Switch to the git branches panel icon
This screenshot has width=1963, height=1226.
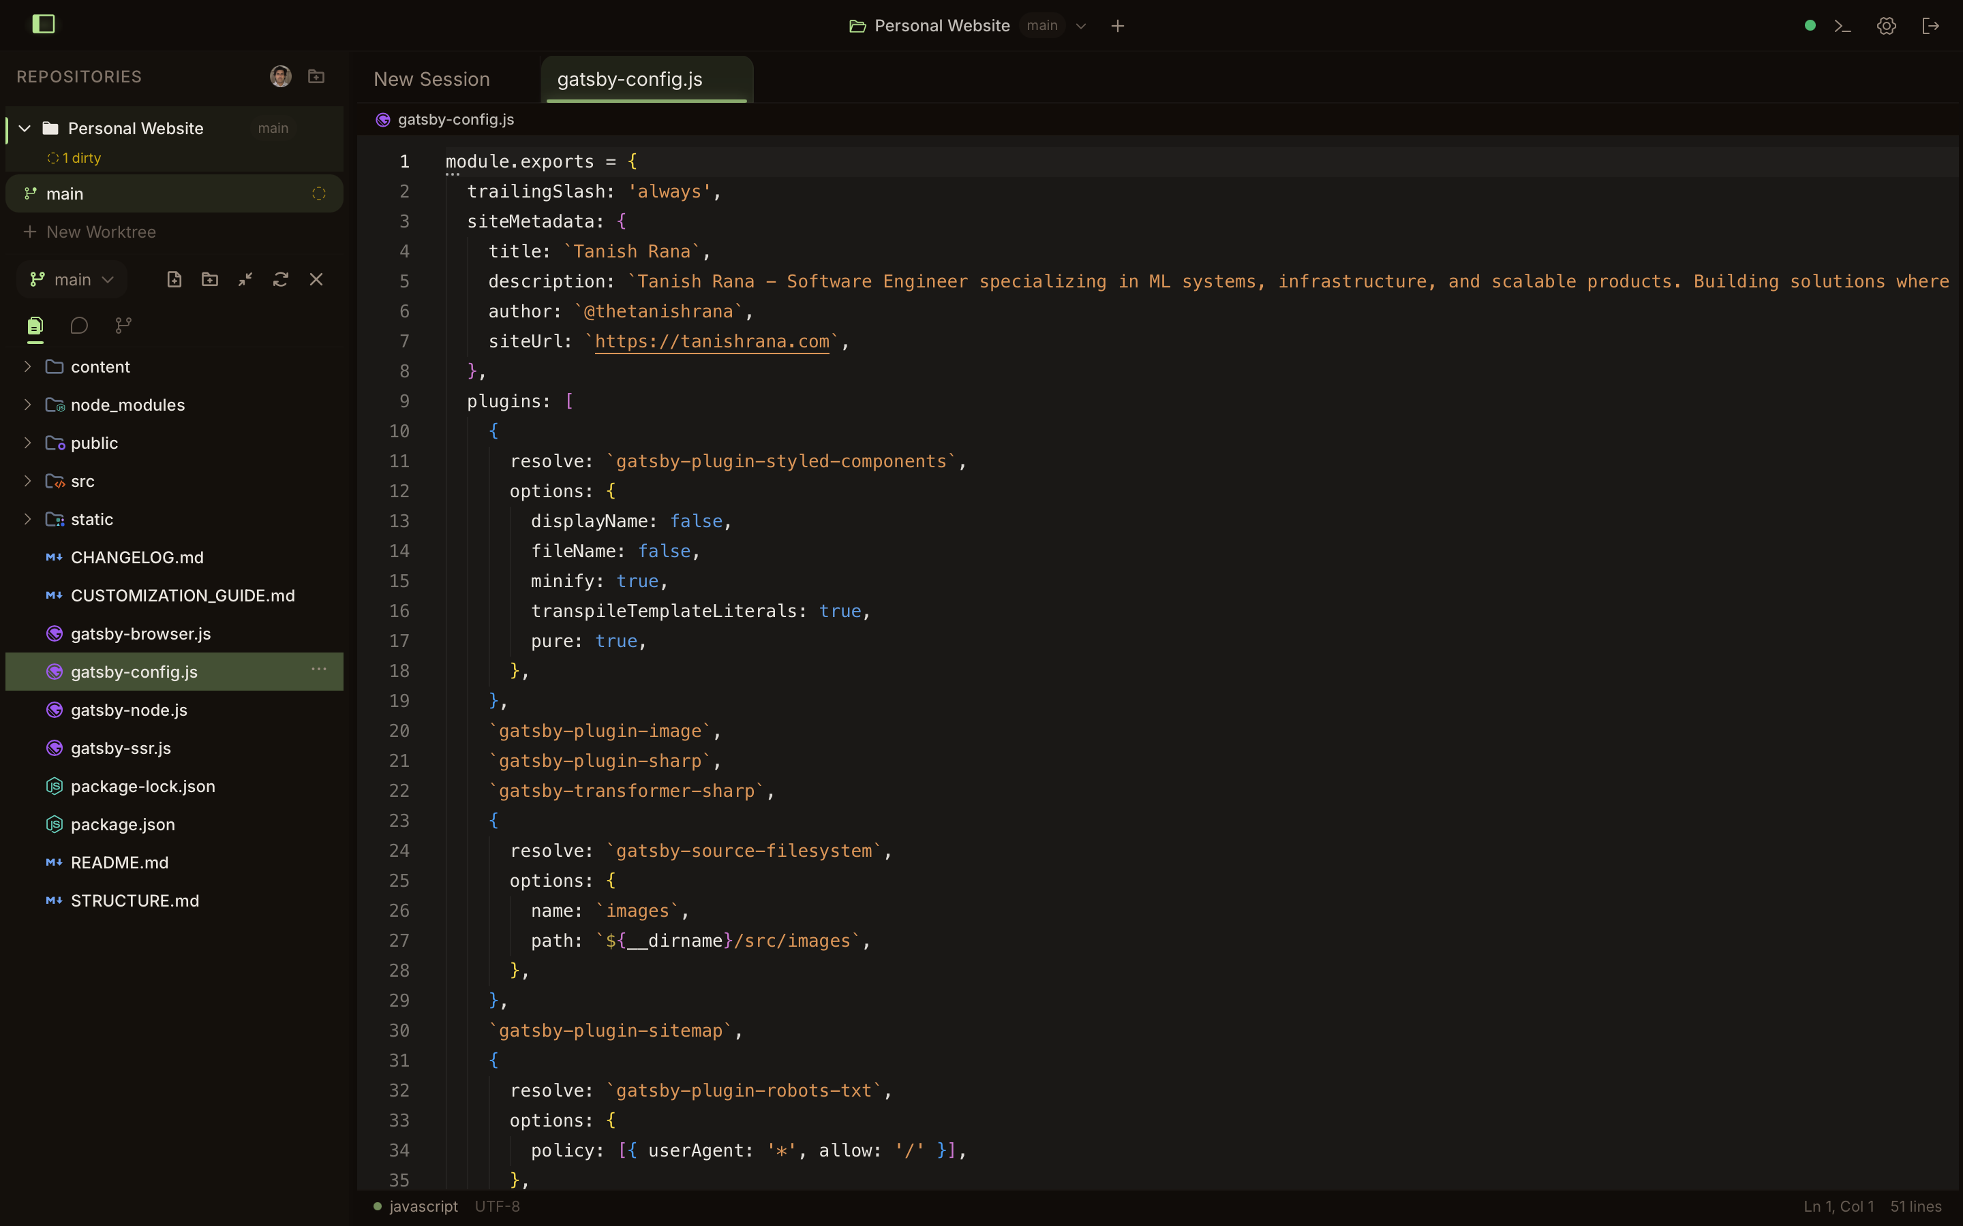pos(123,326)
